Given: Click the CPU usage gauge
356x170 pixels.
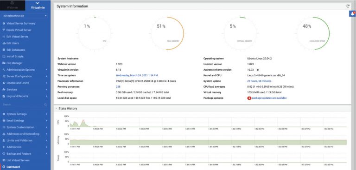Looking at the screenshot, I should [x=95, y=33].
